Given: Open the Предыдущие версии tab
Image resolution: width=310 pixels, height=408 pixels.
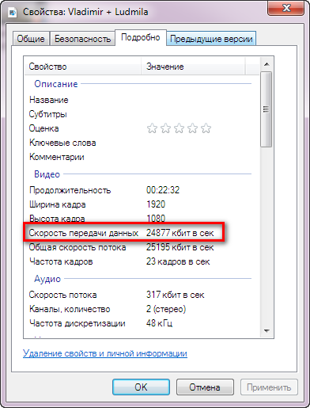Looking at the screenshot, I should coord(211,39).
